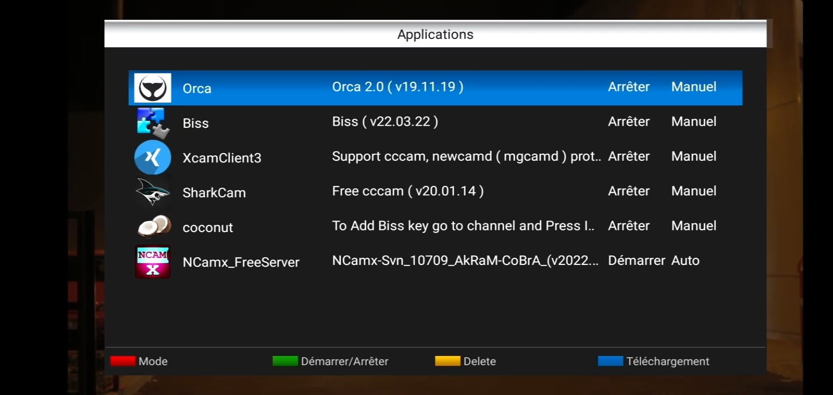
Task: Start NCamx_FreeServer via Démarrer status
Action: [x=636, y=261]
